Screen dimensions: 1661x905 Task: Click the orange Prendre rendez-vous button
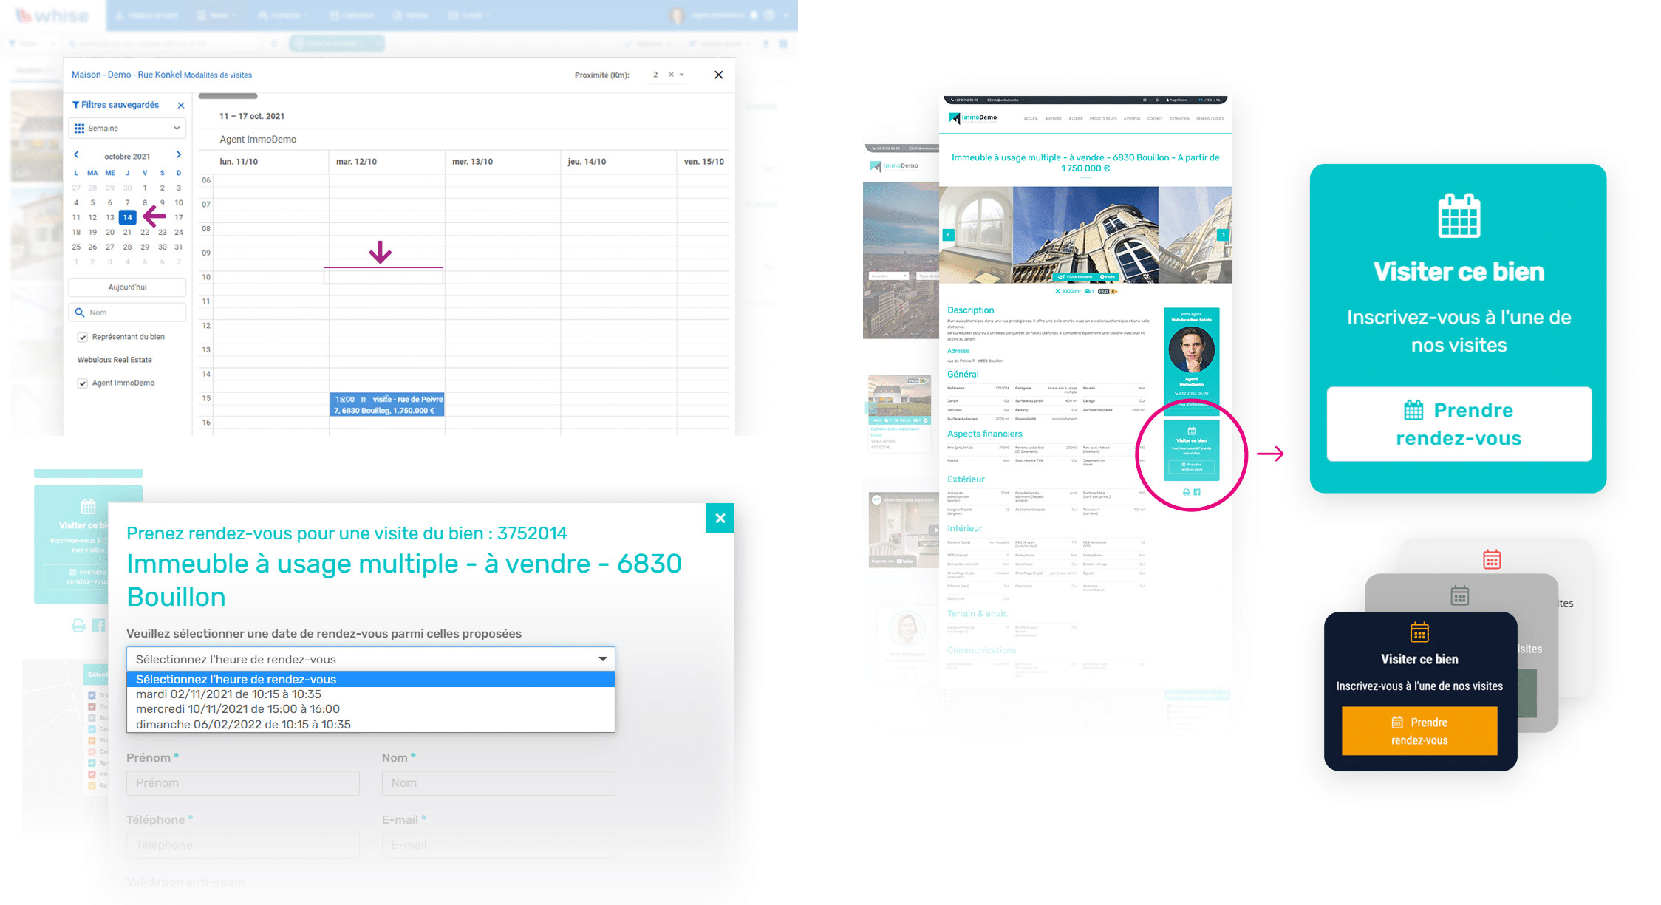tap(1419, 731)
